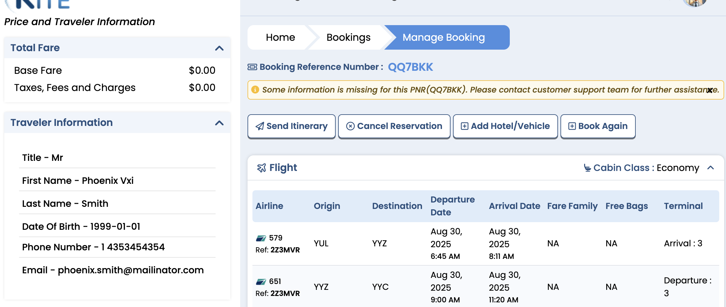This screenshot has height=307, width=726.
Task: Click the warning info icon in alert banner
Action: (x=255, y=89)
